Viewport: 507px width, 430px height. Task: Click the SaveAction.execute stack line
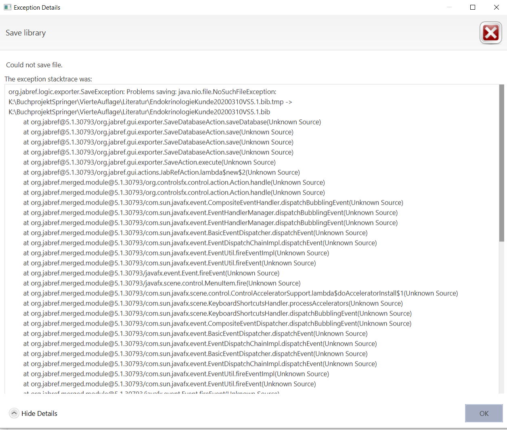pyautogui.click(x=149, y=162)
